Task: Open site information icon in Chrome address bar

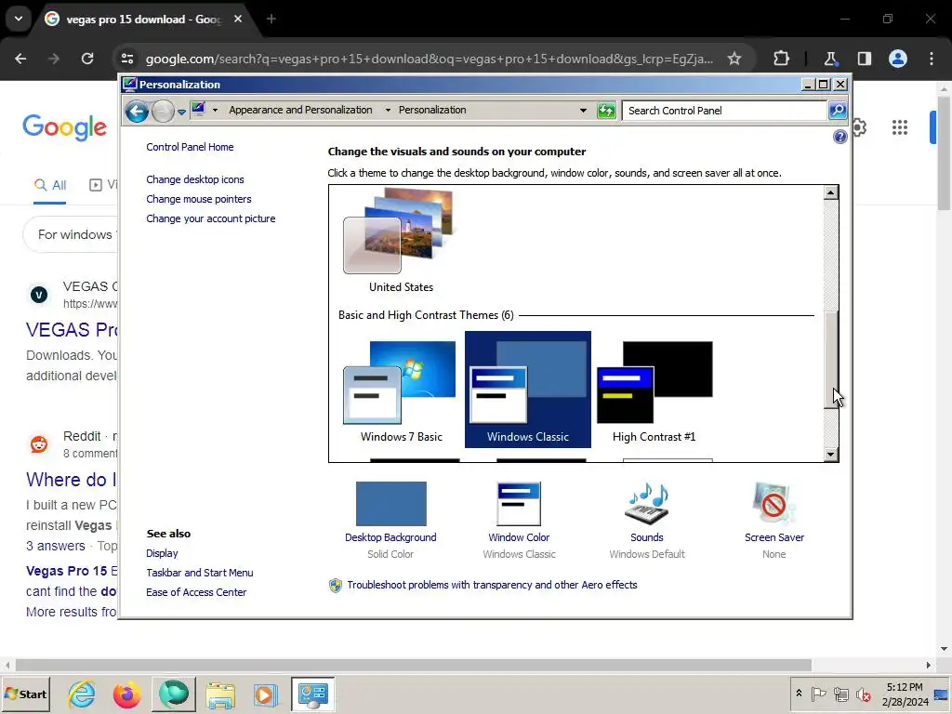Action: point(126,59)
